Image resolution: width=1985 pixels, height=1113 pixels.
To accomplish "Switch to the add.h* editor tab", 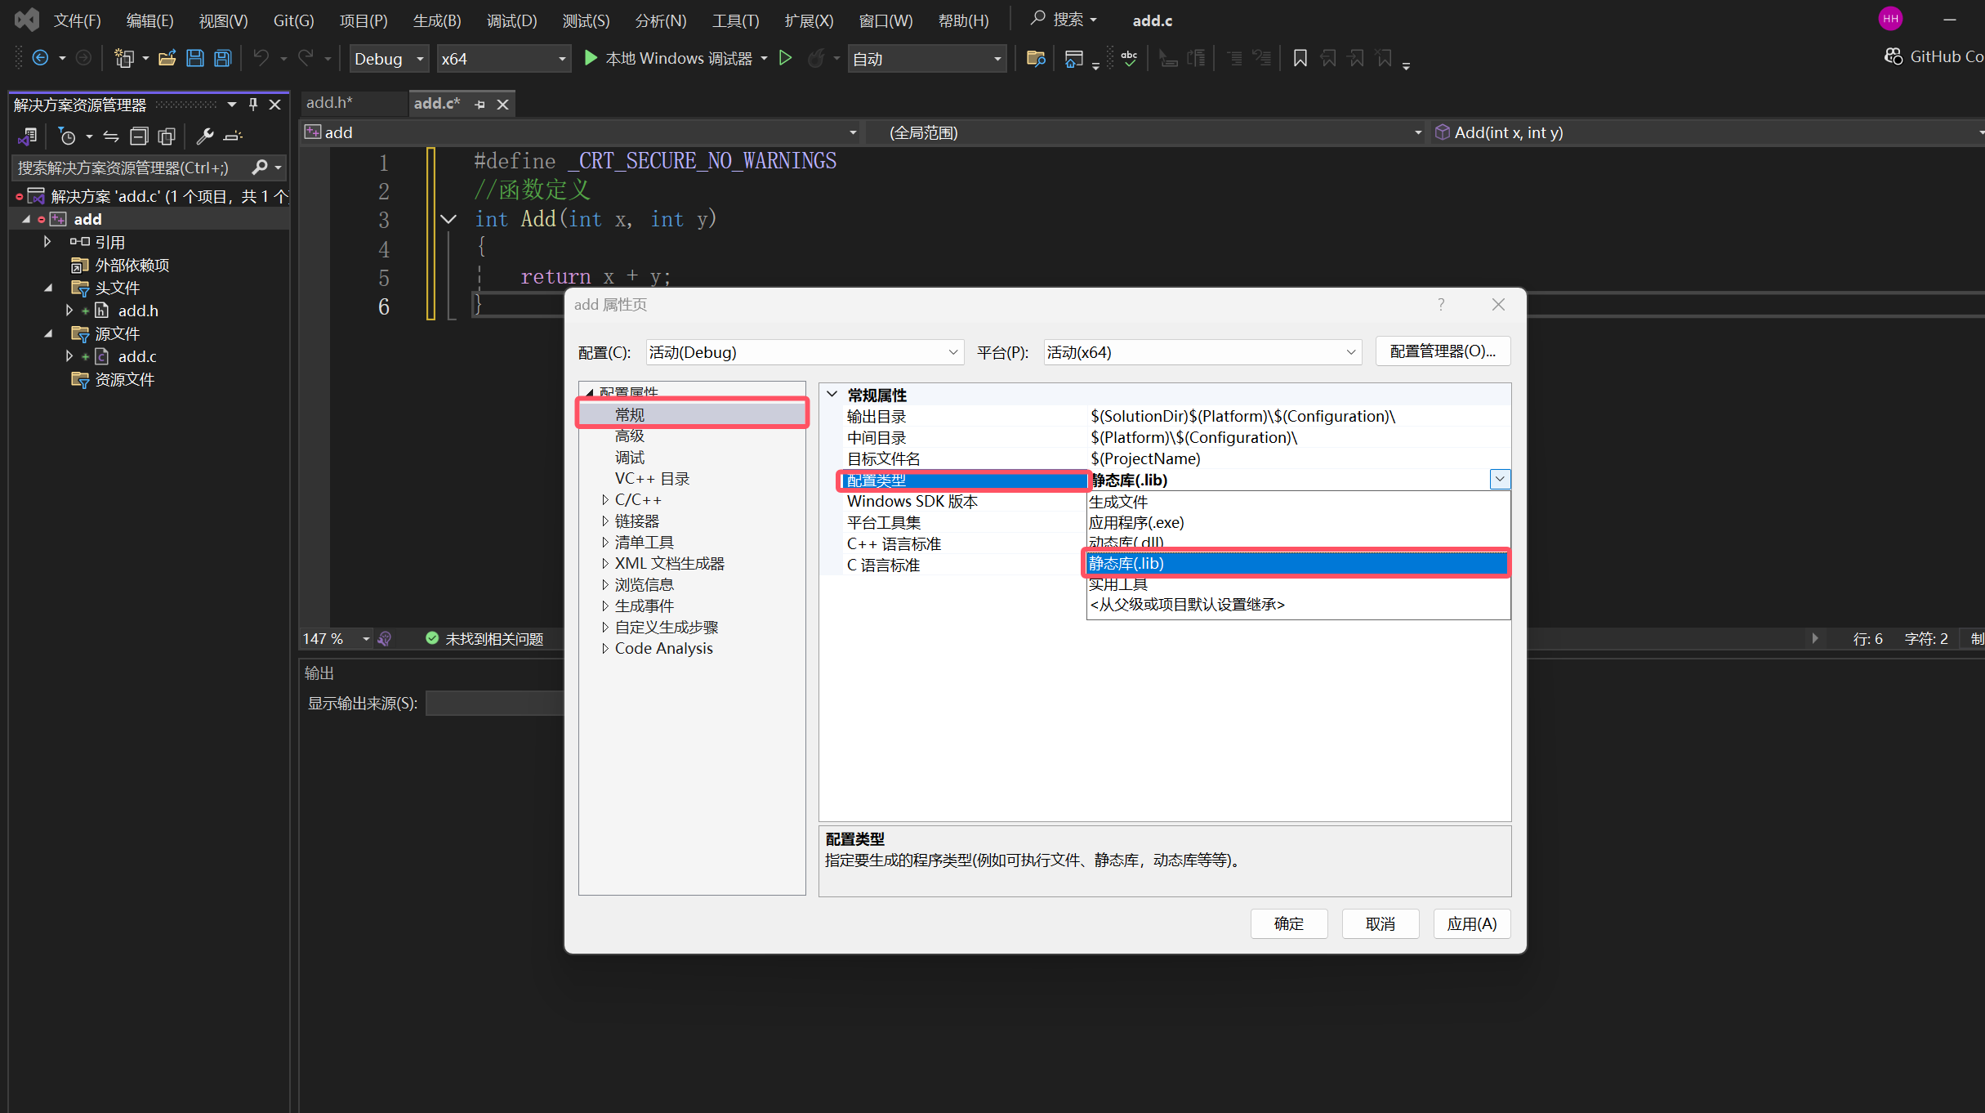I will (x=329, y=103).
